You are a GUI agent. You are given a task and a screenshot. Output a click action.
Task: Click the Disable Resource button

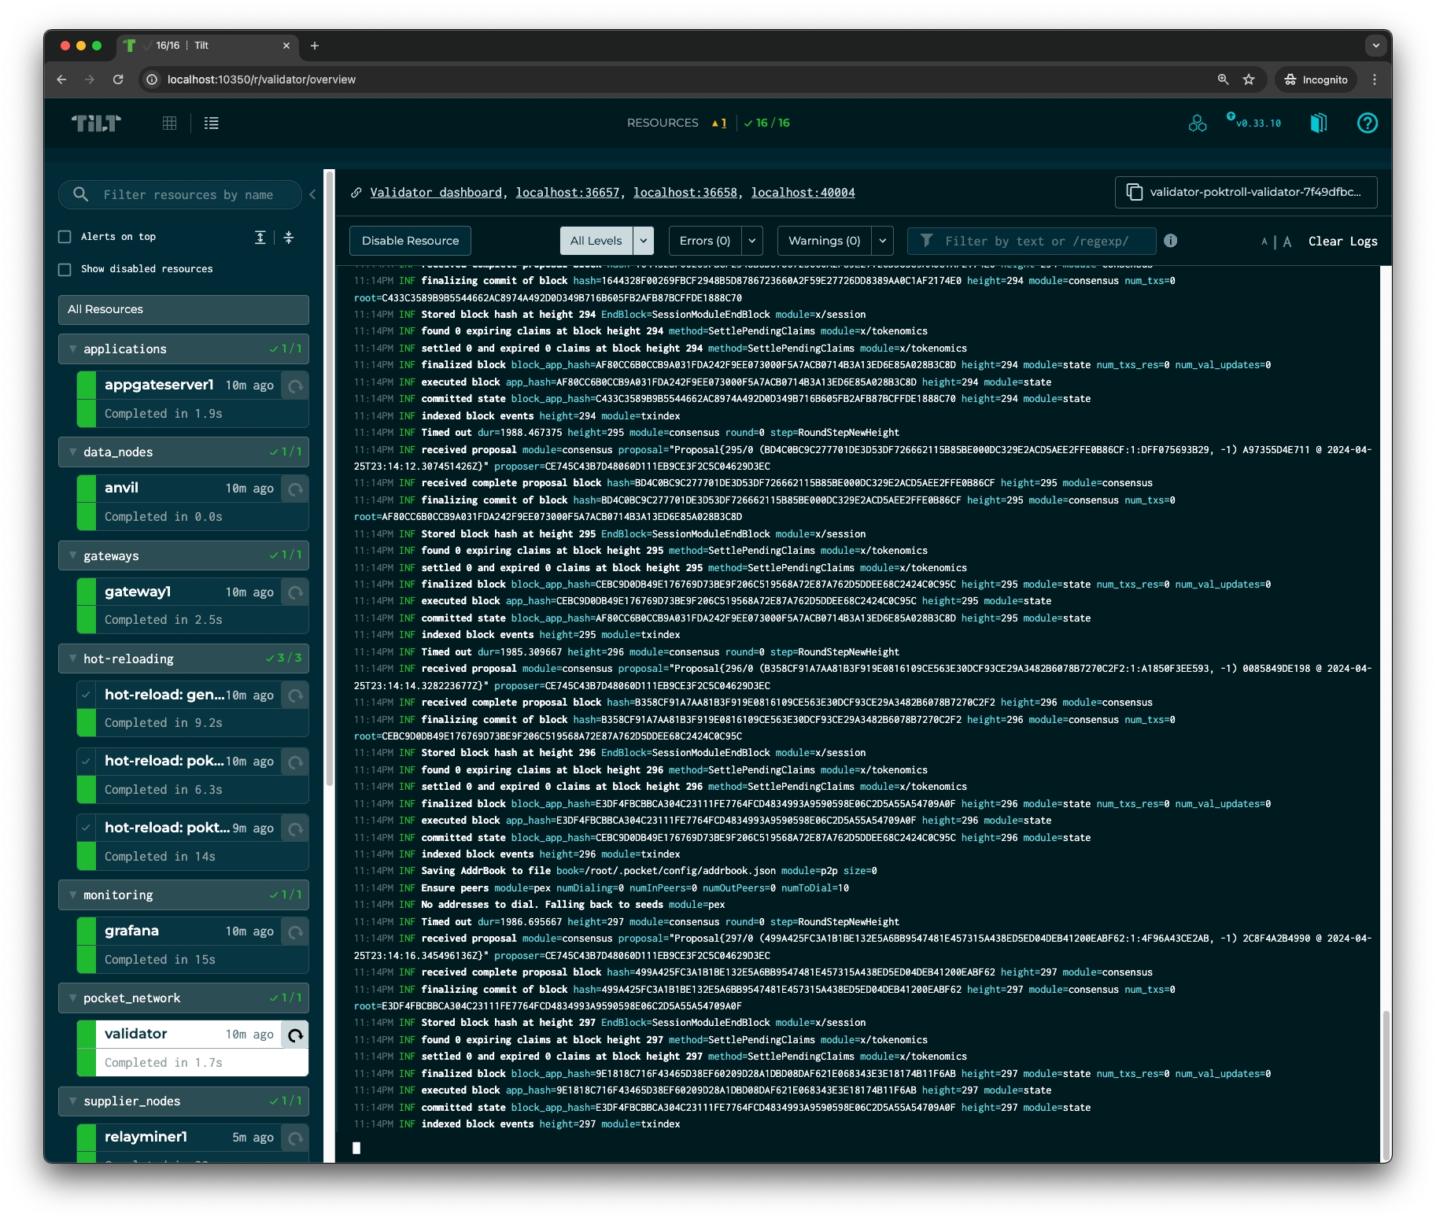tap(410, 241)
